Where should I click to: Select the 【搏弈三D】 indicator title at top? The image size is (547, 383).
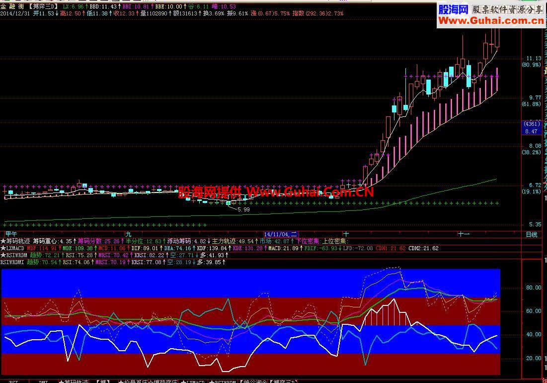(43, 6)
